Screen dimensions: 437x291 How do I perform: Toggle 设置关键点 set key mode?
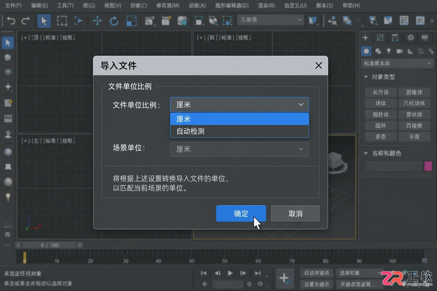tap(317, 284)
